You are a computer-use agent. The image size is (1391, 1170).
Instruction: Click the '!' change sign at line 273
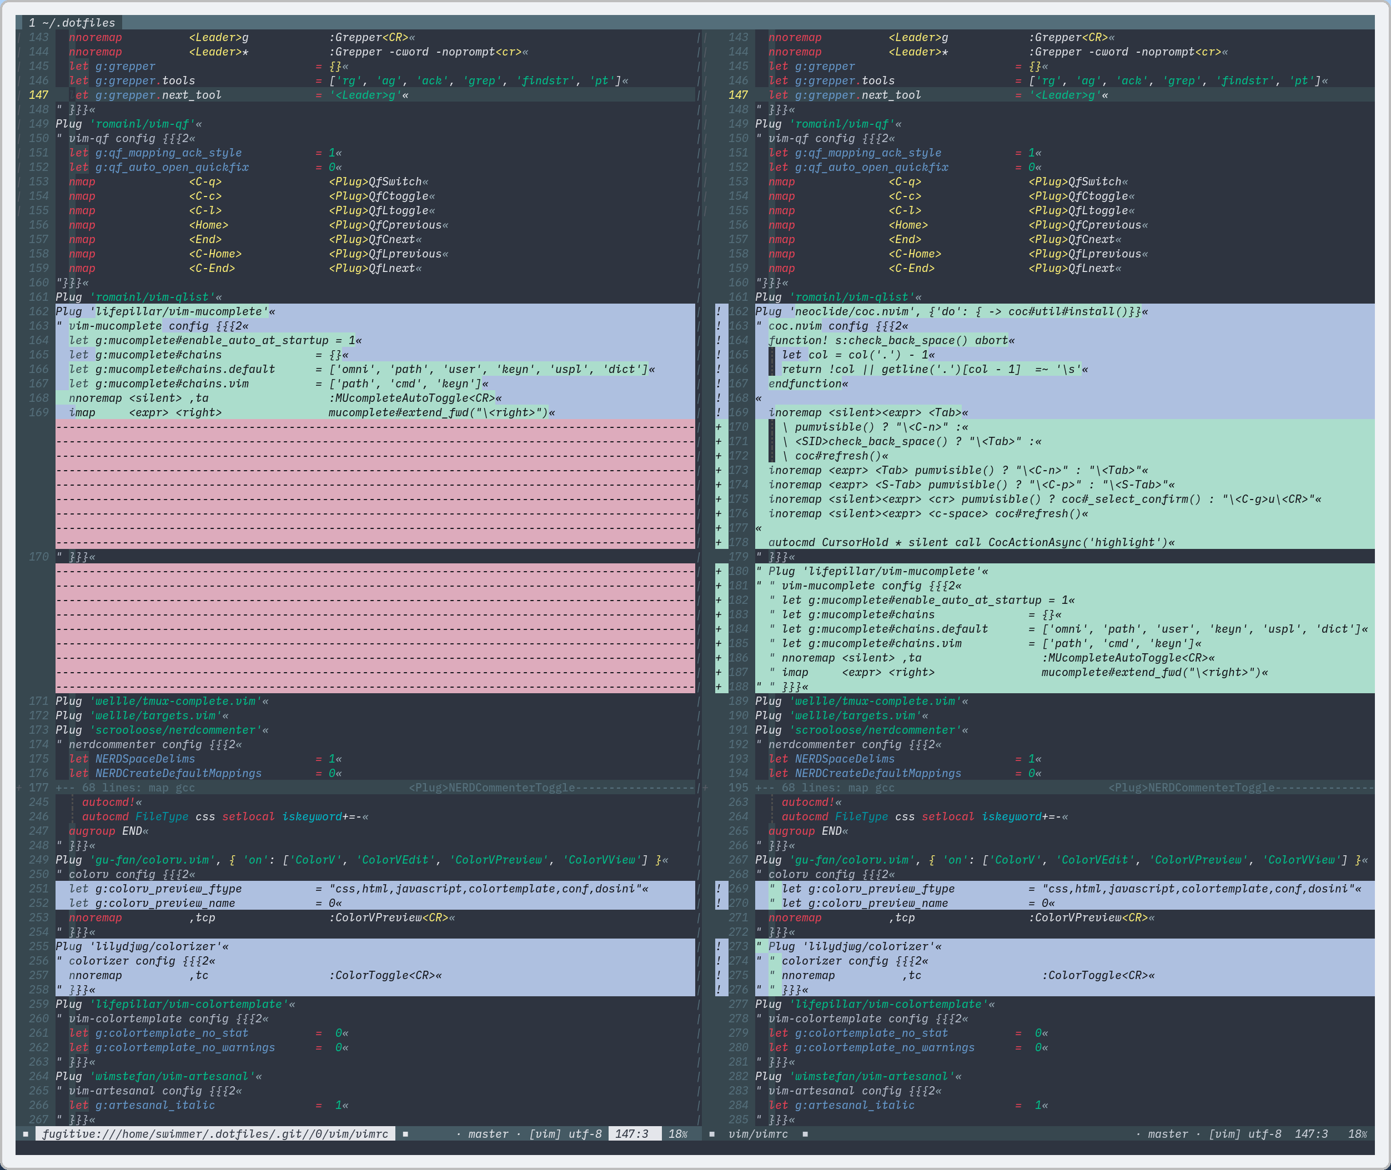coord(718,946)
